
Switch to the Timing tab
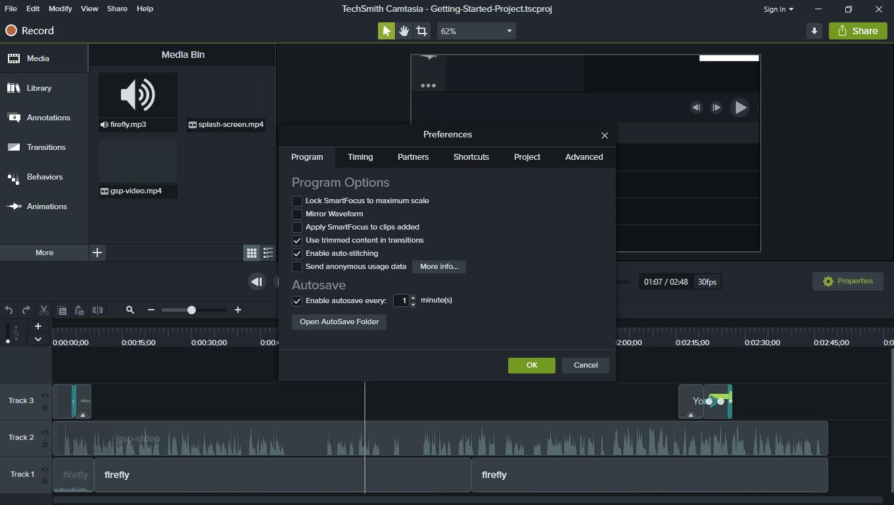pyautogui.click(x=360, y=157)
